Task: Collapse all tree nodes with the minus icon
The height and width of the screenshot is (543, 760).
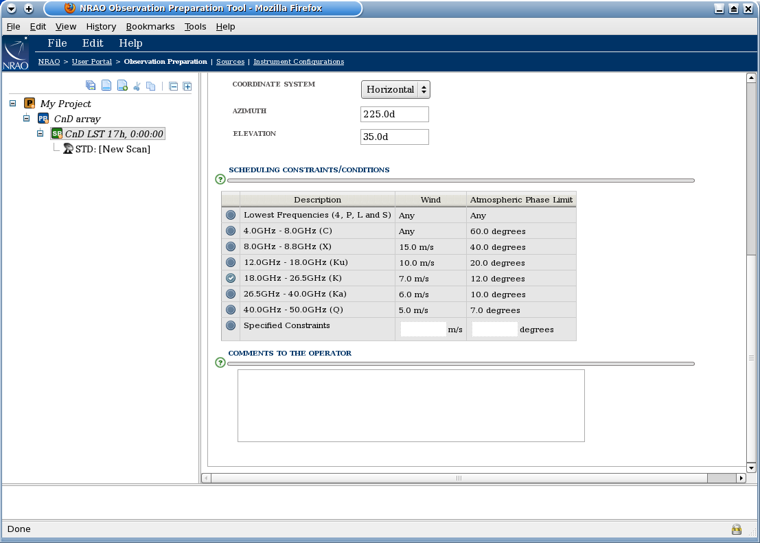Action: point(173,85)
